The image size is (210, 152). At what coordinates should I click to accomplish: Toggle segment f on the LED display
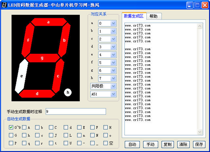tap(28, 40)
